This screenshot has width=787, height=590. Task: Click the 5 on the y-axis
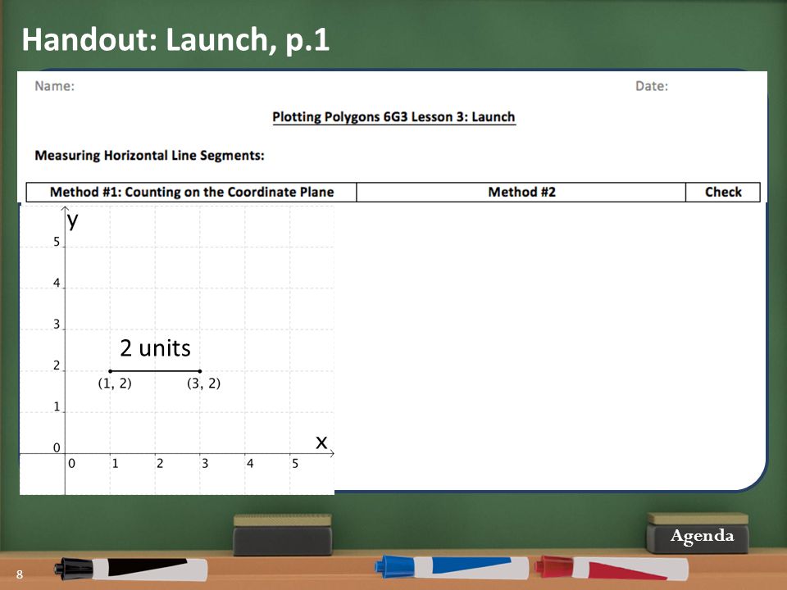(x=57, y=242)
